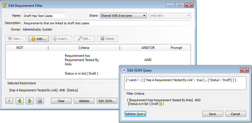
Task: Click the Insert criteria button
Action: (61, 39)
